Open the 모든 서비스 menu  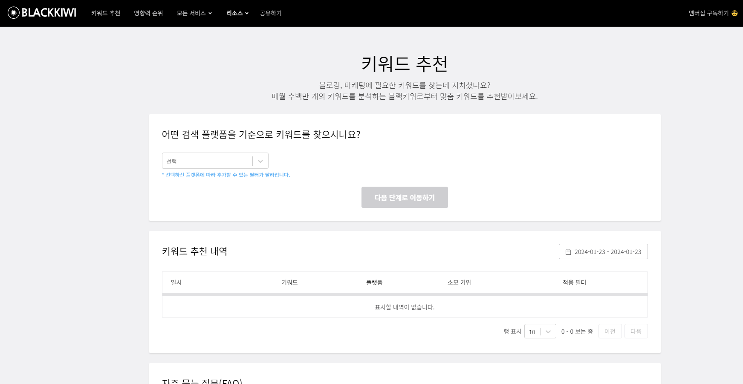click(x=191, y=13)
